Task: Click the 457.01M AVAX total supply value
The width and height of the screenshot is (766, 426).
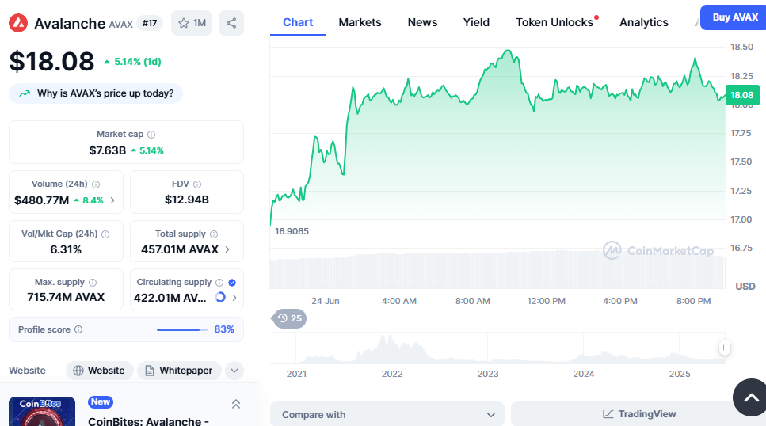Action: coord(180,249)
